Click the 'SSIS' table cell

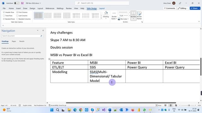107,67
